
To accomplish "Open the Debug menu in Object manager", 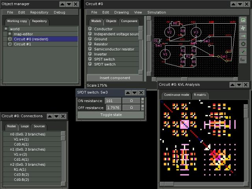I will (59, 12).
